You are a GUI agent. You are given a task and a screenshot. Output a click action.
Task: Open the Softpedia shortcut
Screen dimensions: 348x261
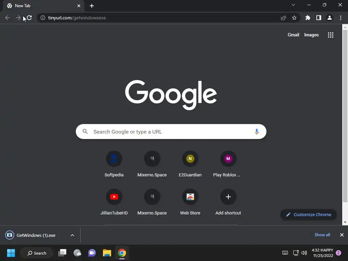(114, 164)
